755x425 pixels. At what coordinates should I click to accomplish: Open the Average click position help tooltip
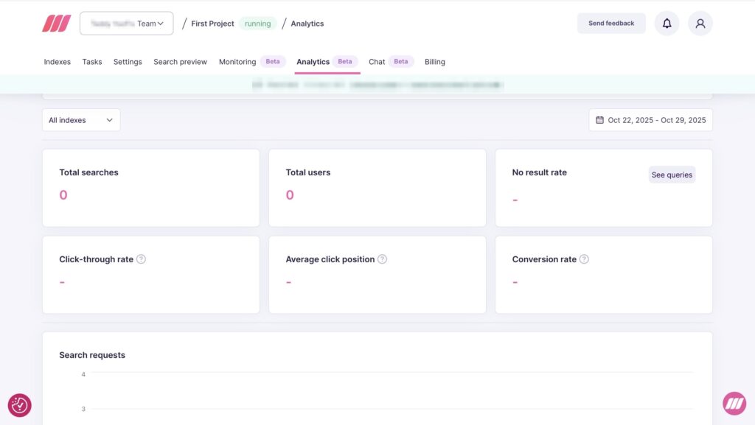pyautogui.click(x=381, y=259)
